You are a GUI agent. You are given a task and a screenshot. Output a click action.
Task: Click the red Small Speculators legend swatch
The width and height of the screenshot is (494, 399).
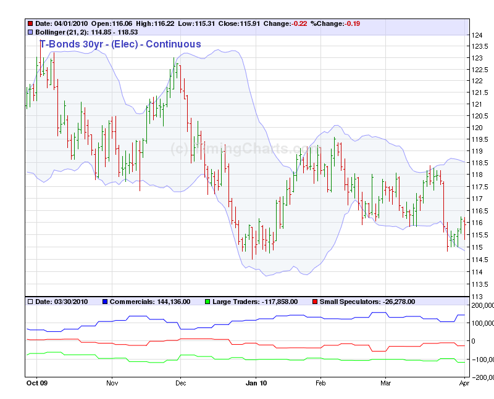(x=315, y=302)
